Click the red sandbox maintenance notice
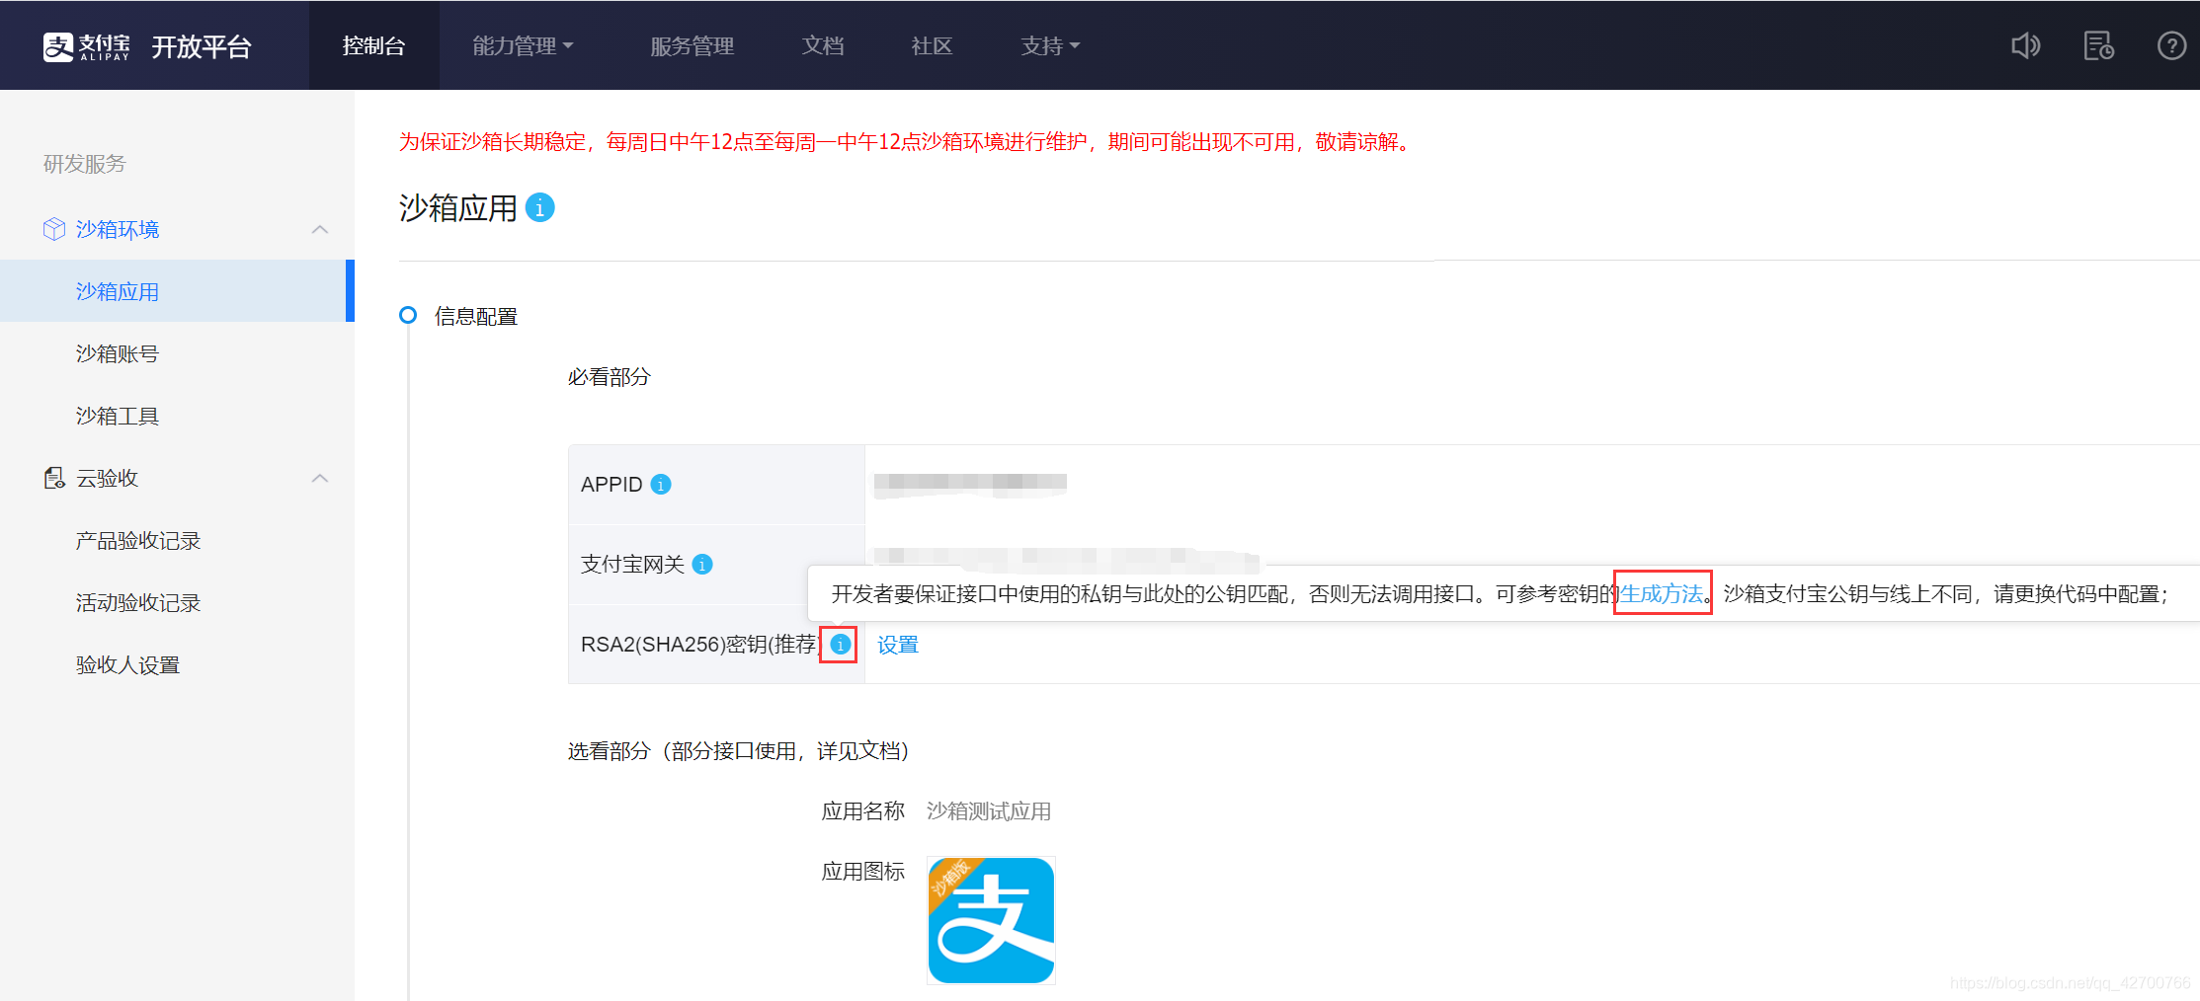The height and width of the screenshot is (1001, 2200). pyautogui.click(x=907, y=142)
